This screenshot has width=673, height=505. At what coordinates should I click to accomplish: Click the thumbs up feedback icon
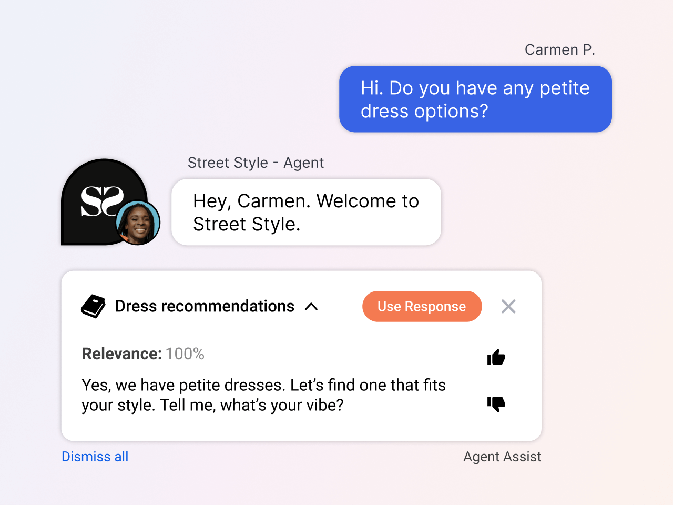496,357
